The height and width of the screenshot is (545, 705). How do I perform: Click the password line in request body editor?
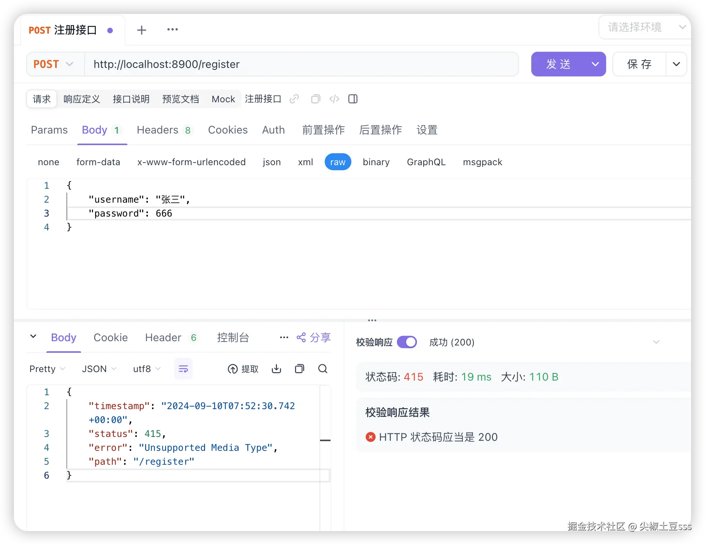coord(378,213)
